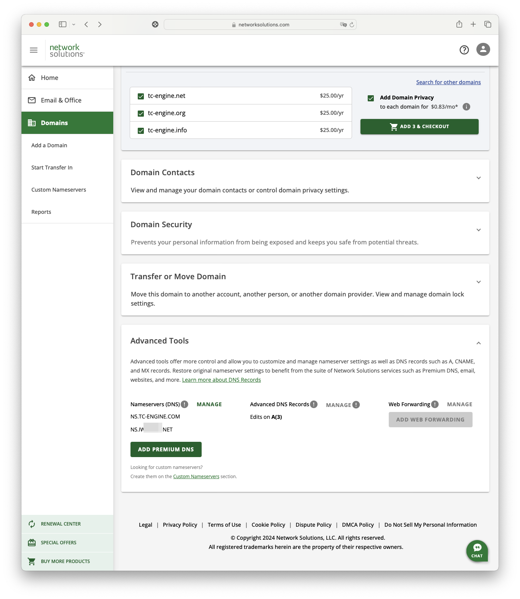520x599 pixels.
Task: Click Search for other domains link
Action: [448, 82]
